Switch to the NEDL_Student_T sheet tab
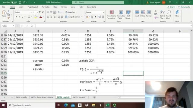The image size is (193, 108). click(x=80, y=97)
